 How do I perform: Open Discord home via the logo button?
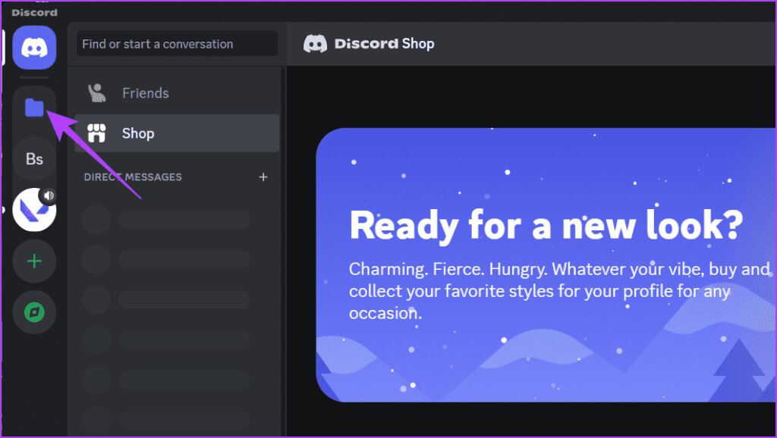(34, 48)
